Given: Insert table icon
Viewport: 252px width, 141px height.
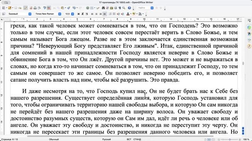Looking at the screenshot, I should click(92, 8).
